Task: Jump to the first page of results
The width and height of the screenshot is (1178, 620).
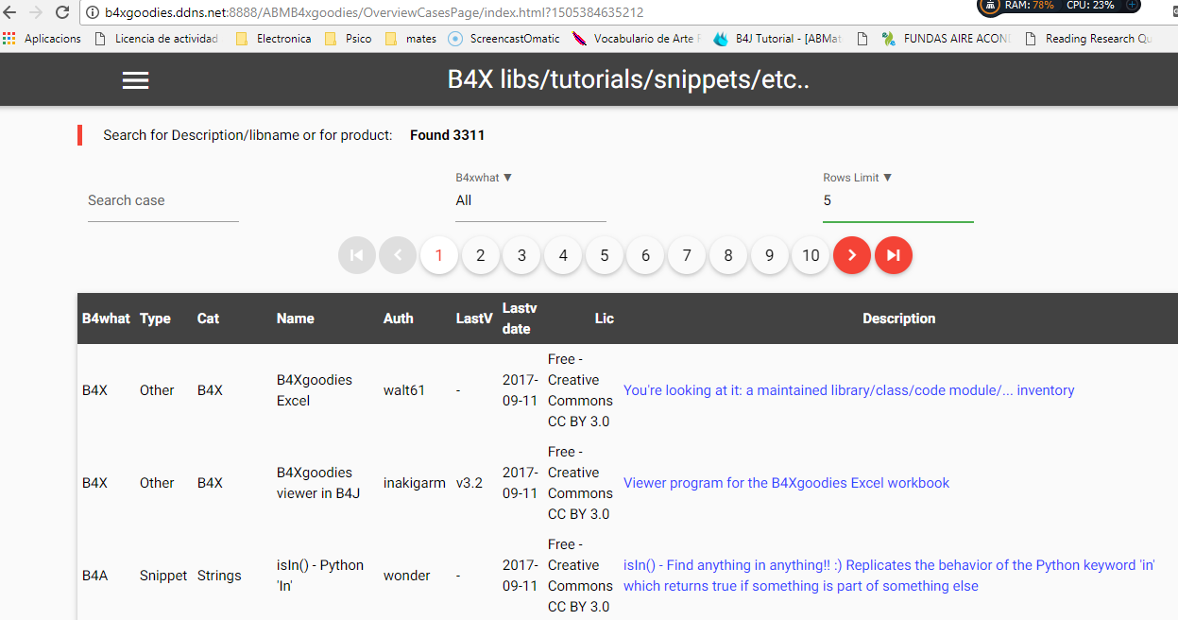Action: pyautogui.click(x=356, y=255)
